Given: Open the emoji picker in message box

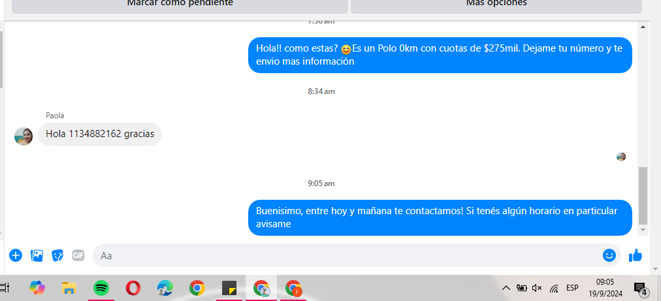Looking at the screenshot, I should (x=609, y=255).
